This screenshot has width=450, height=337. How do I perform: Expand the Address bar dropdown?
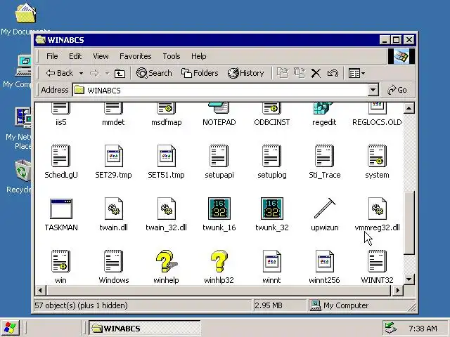pyautogui.click(x=373, y=91)
